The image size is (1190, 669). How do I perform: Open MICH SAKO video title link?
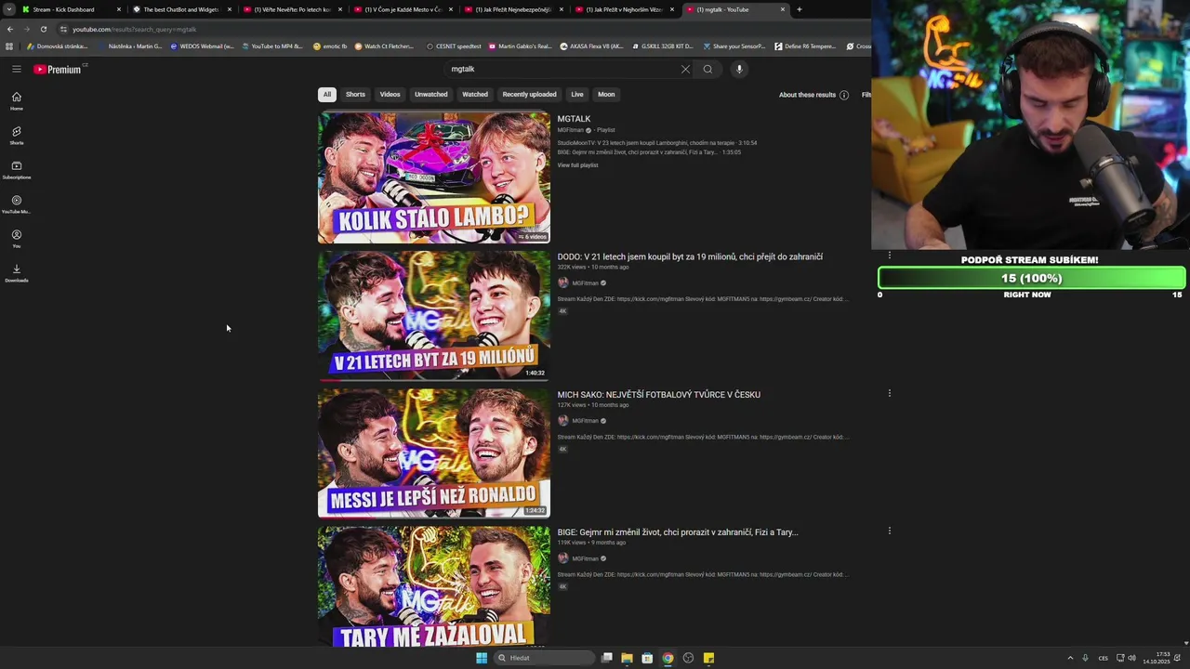[x=658, y=394]
